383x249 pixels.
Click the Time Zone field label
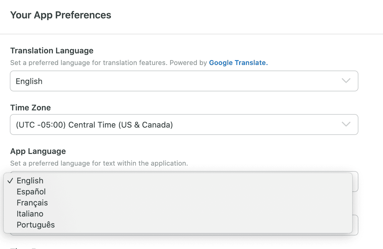coord(30,108)
